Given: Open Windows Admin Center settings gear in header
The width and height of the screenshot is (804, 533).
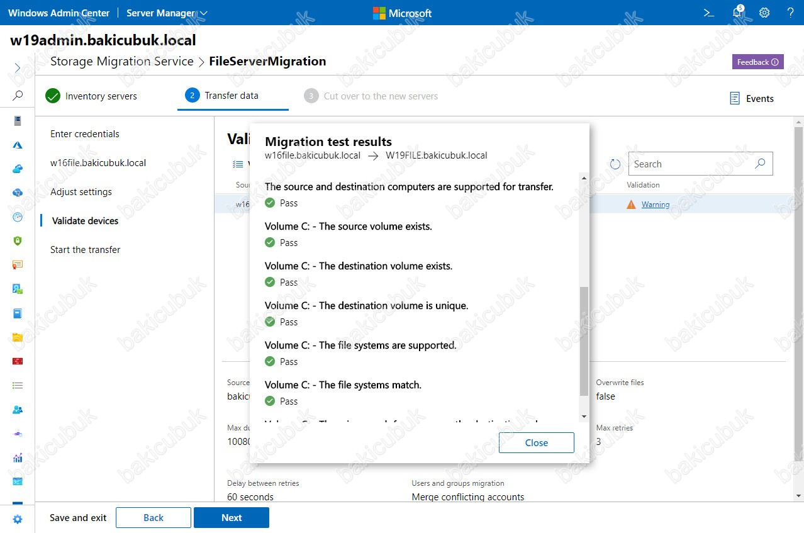Looking at the screenshot, I should pos(764,13).
